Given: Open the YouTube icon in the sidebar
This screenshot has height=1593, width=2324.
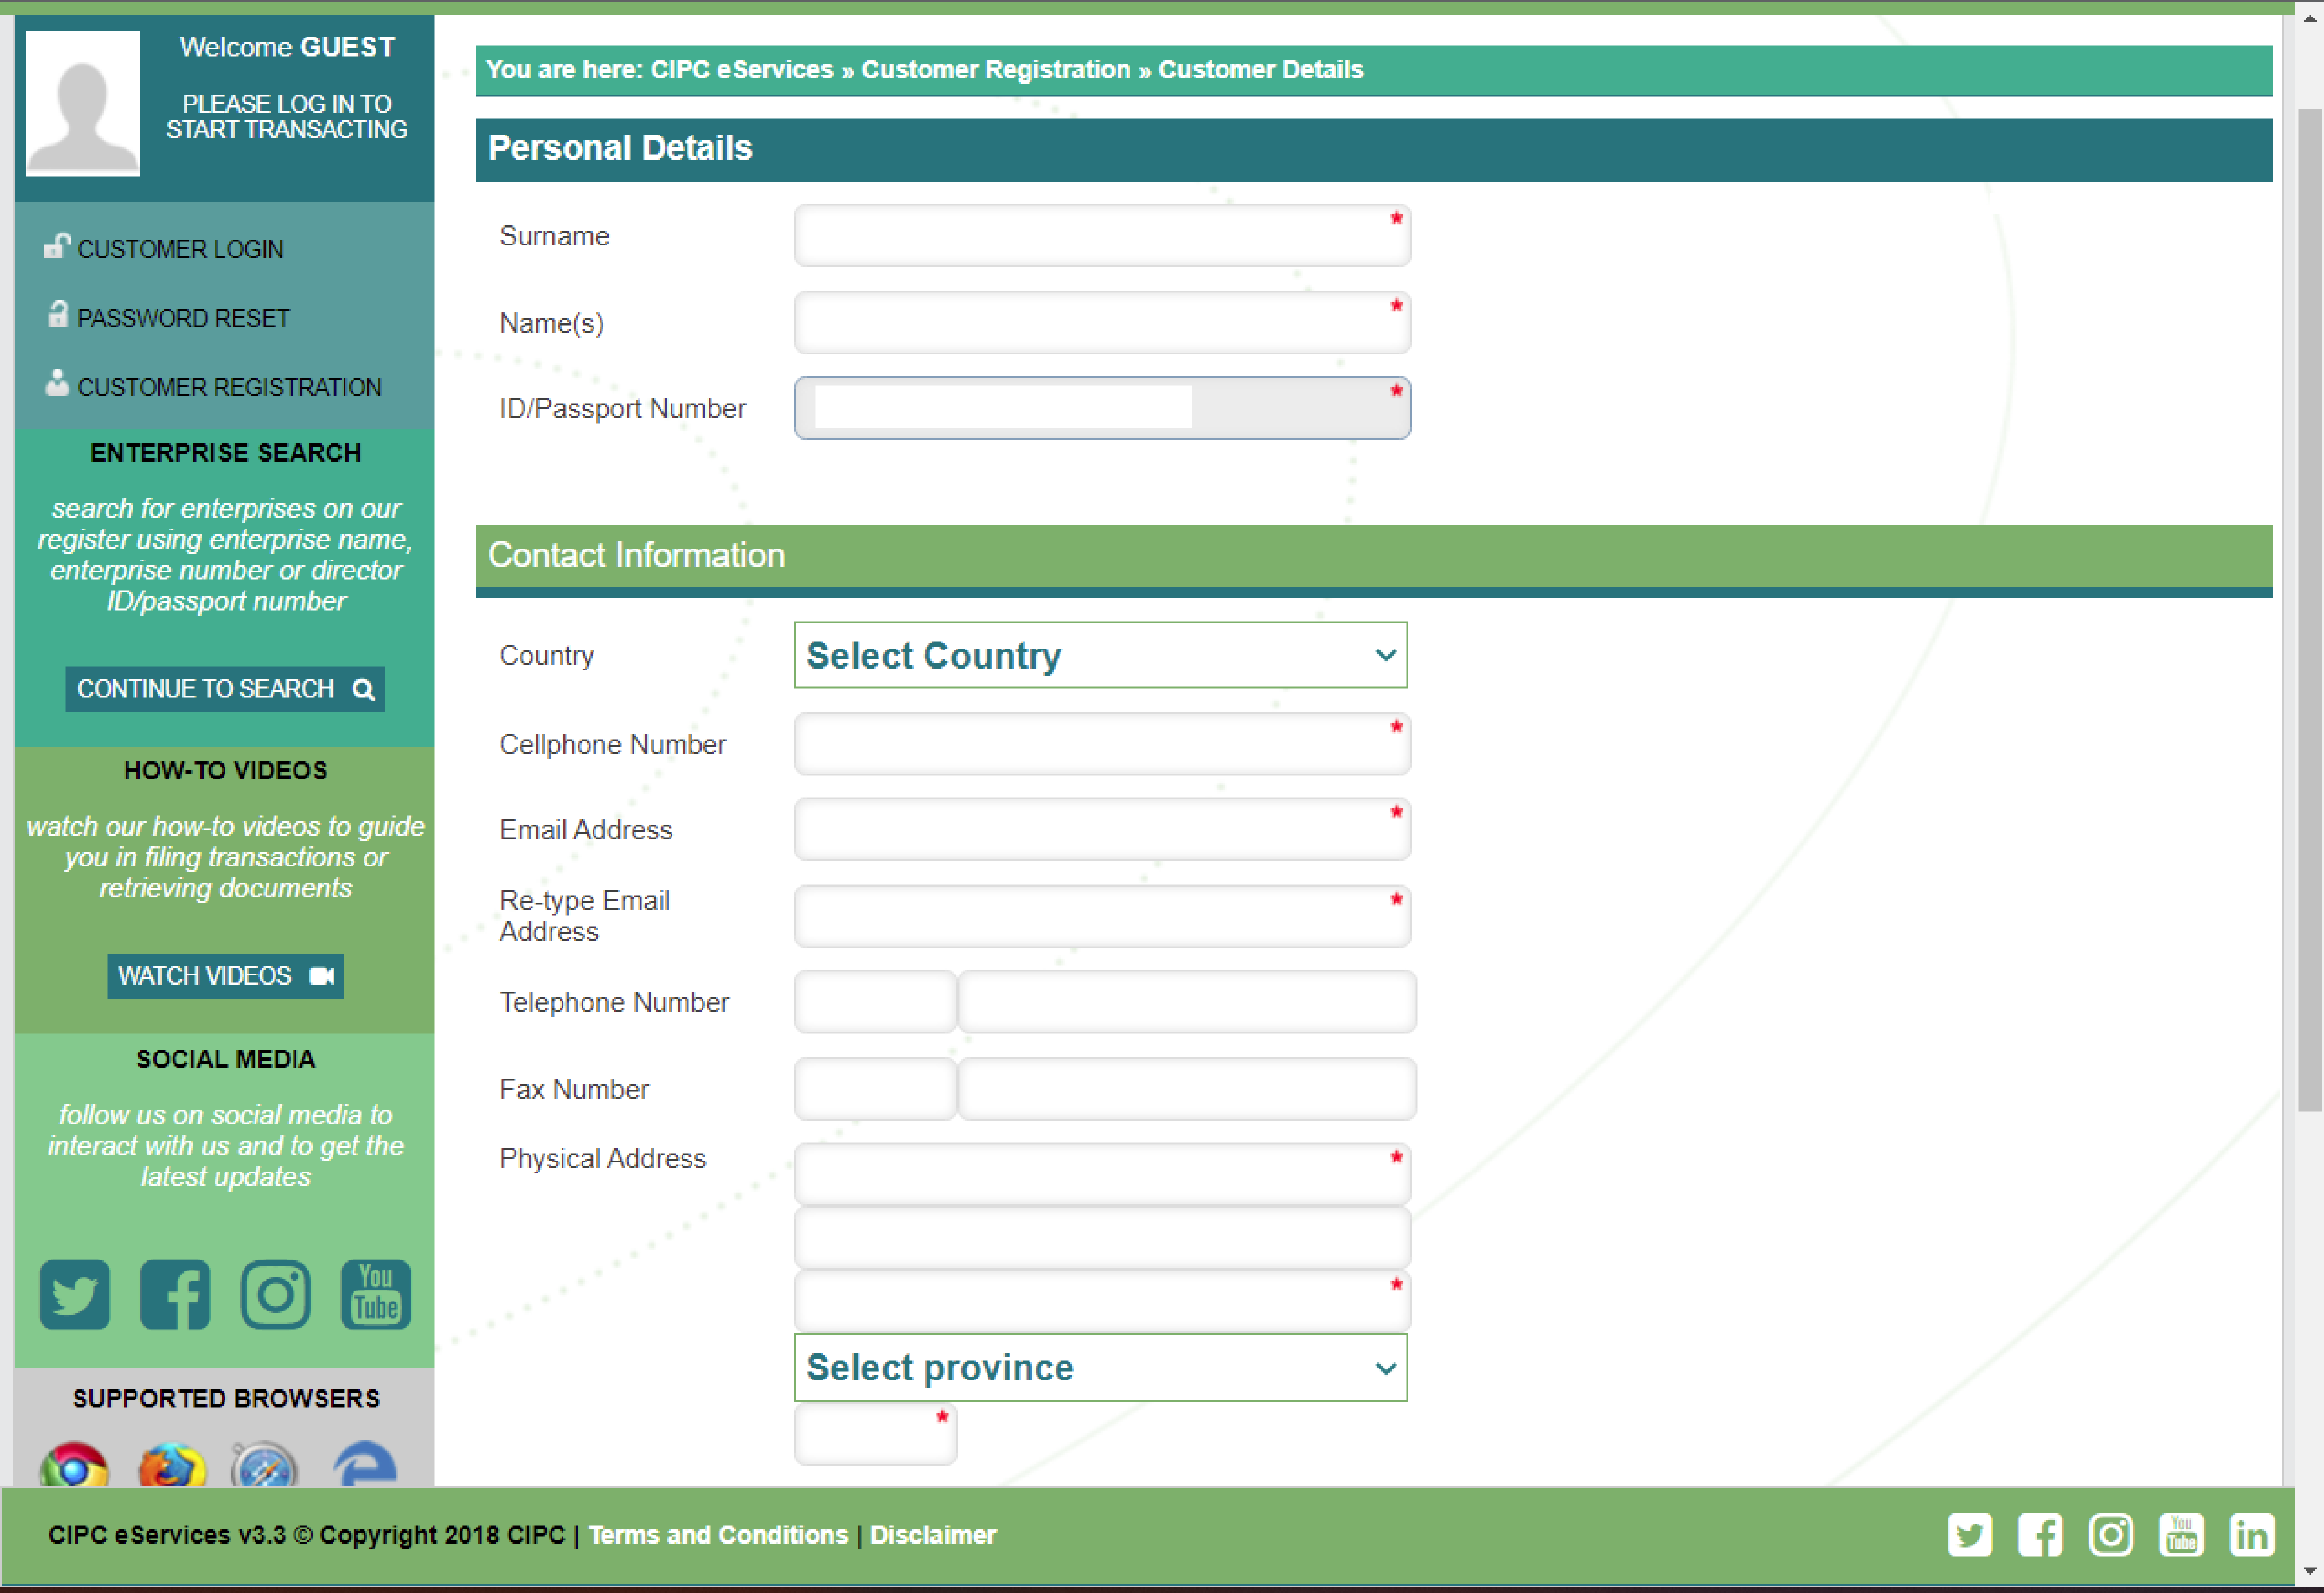Looking at the screenshot, I should (x=375, y=1294).
